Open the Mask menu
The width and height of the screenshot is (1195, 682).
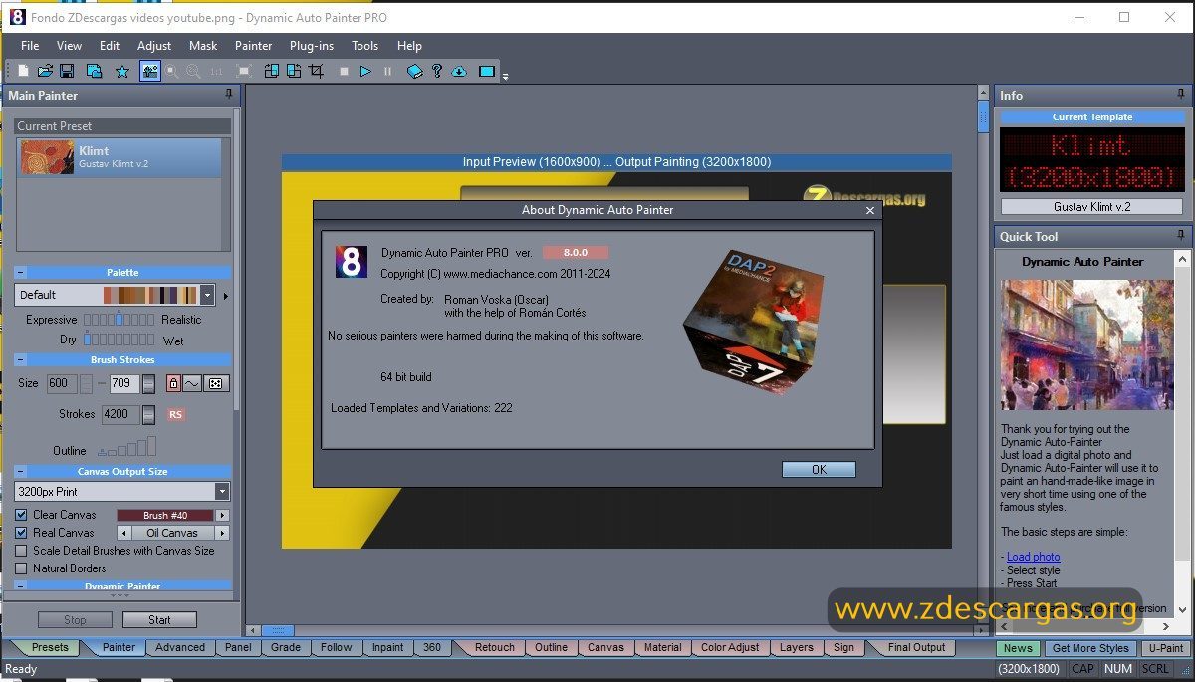203,46
